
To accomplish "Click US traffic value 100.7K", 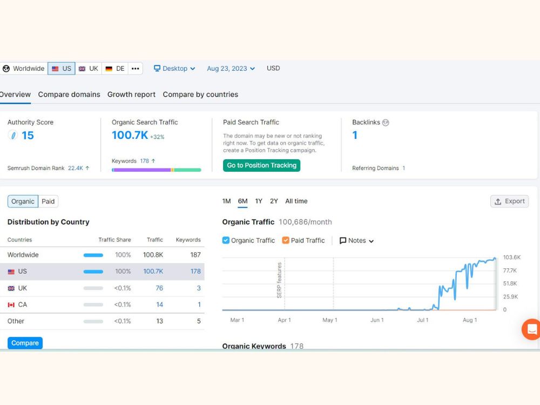I will (x=153, y=272).
